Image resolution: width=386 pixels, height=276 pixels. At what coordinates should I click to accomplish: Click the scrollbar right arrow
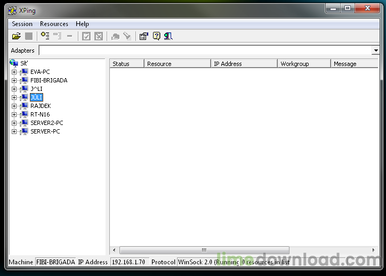coord(373,250)
